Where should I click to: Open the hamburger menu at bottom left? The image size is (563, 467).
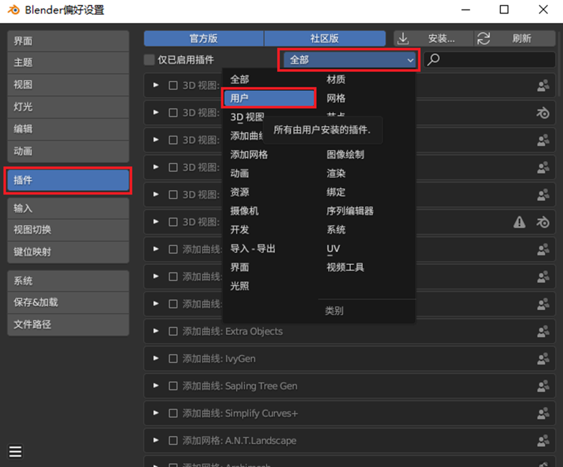point(15,452)
